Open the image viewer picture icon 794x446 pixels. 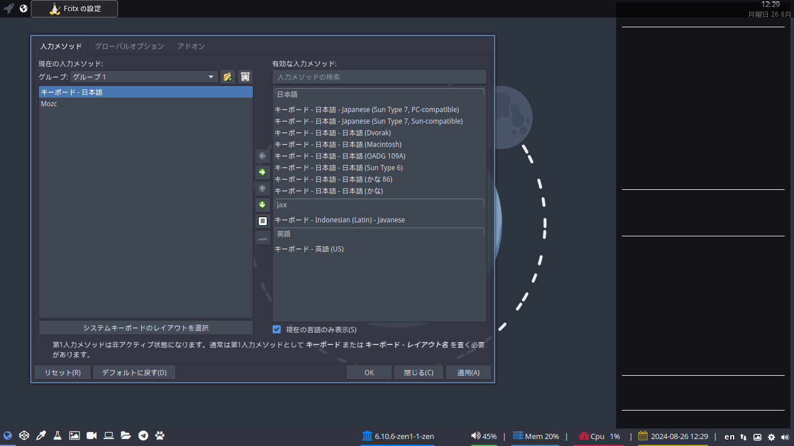pos(74,436)
